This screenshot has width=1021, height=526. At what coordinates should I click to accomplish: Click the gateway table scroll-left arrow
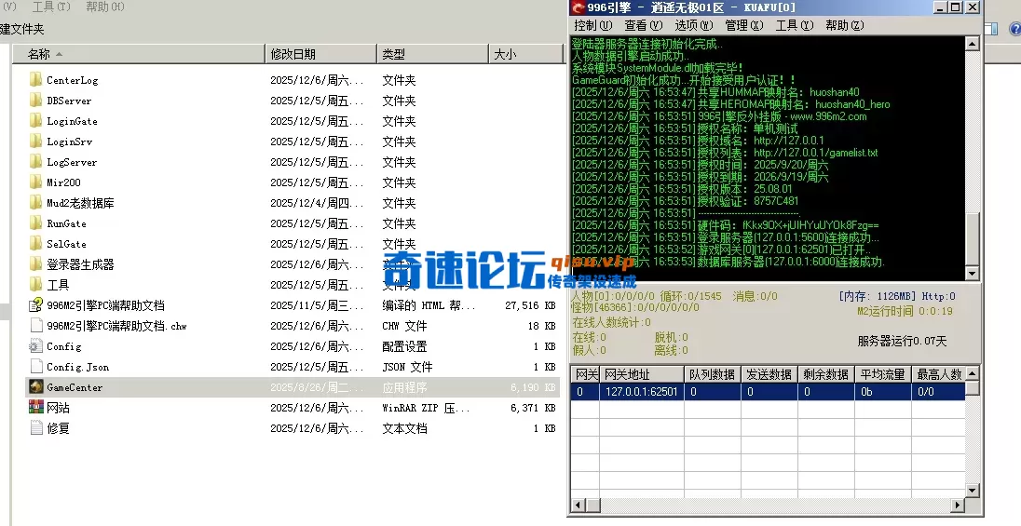tap(579, 505)
